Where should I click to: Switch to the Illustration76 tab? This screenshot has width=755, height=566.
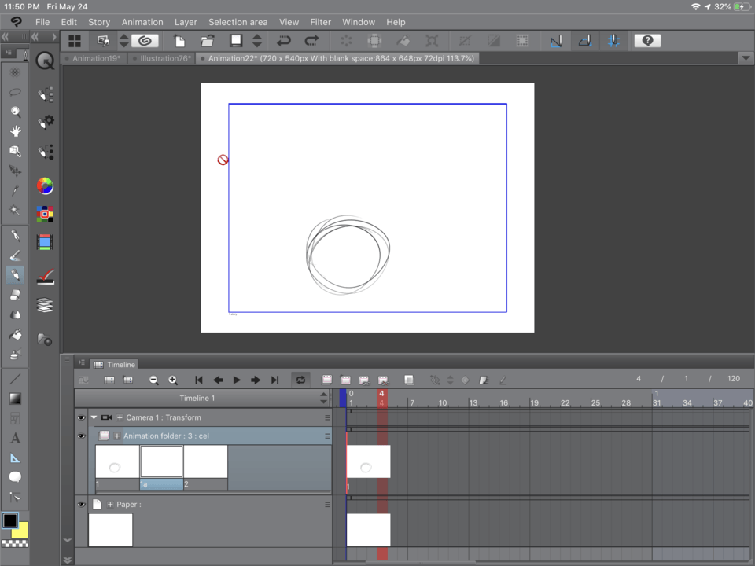164,58
